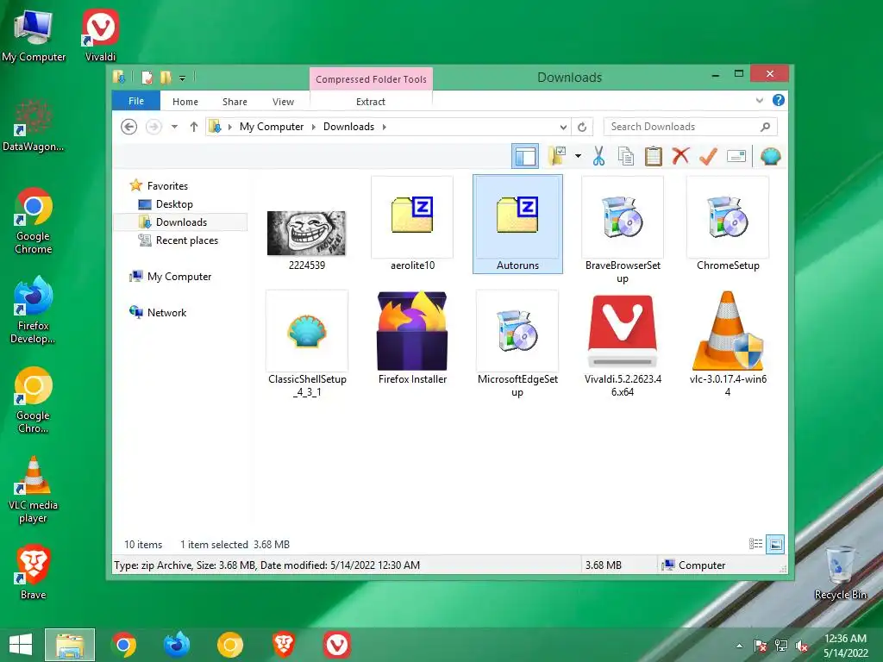Viewport: 883px width, 662px height.
Task: Select Favorites in the navigation pane
Action: click(x=167, y=186)
